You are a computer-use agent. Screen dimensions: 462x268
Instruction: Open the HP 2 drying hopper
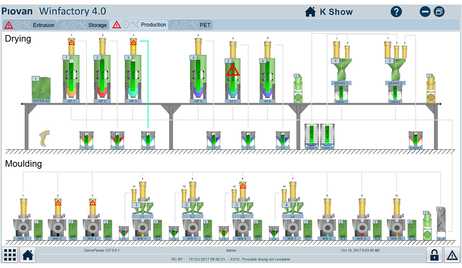tap(102, 78)
